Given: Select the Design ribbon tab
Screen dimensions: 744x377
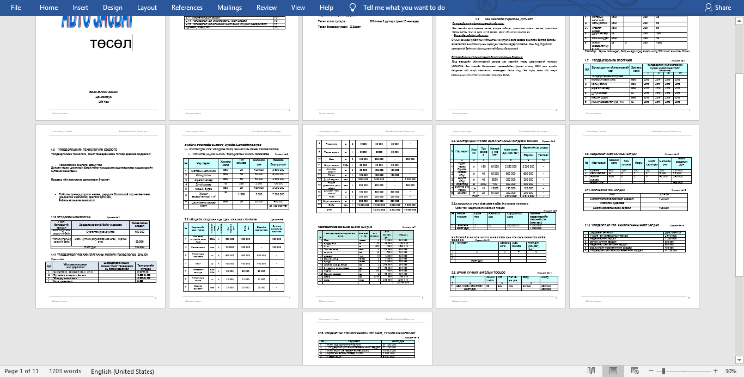Looking at the screenshot, I should coord(112,8).
